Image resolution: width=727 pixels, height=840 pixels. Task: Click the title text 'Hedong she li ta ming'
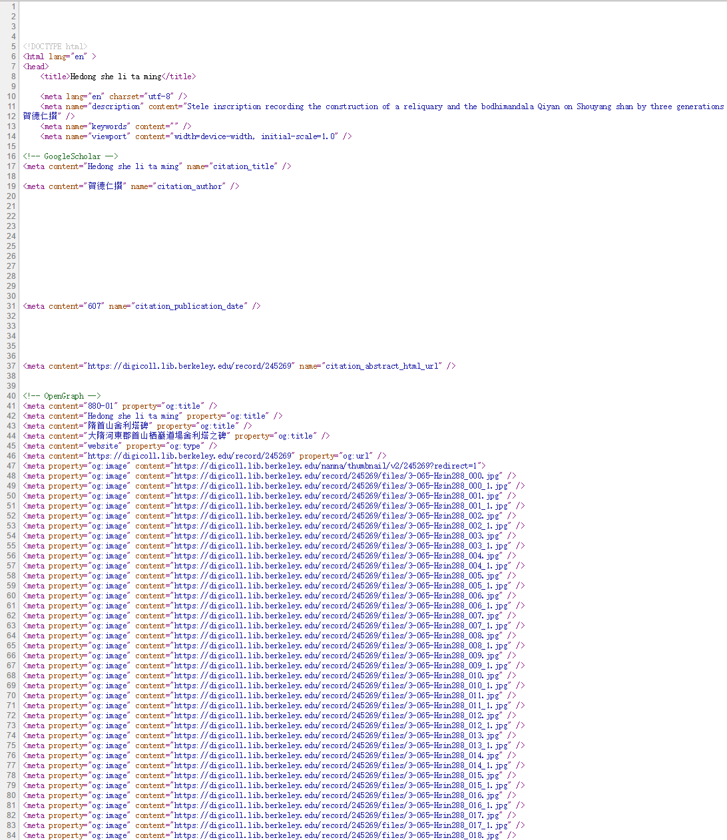116,77
